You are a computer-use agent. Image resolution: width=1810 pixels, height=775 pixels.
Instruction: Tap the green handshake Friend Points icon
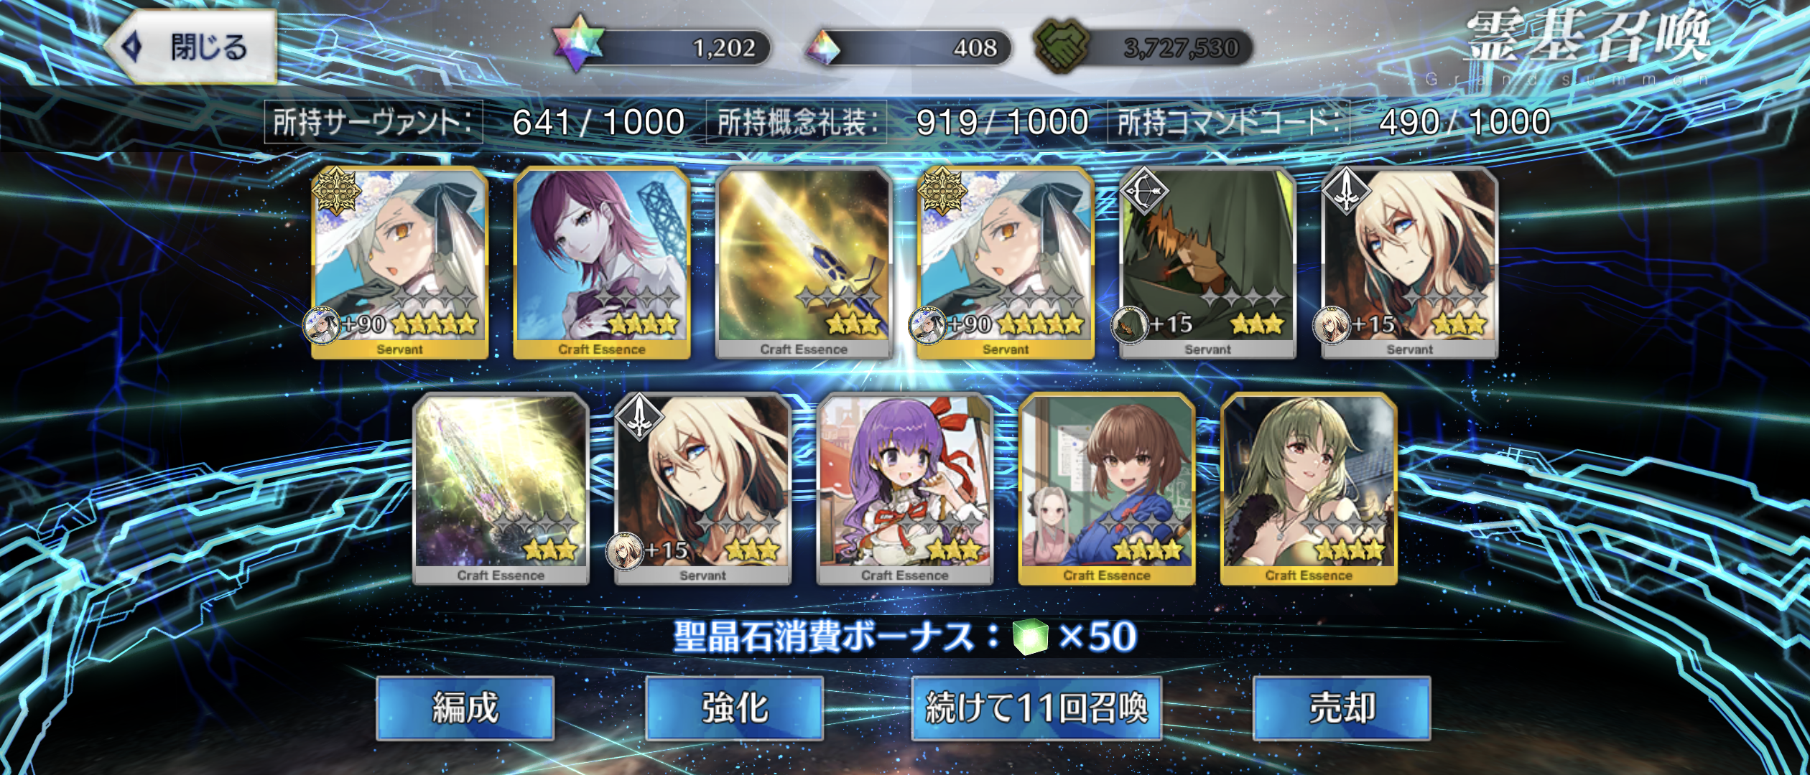point(1062,47)
